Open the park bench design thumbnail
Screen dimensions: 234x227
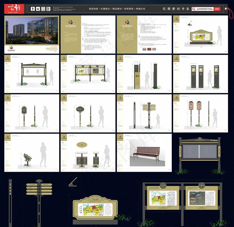(x=144, y=153)
